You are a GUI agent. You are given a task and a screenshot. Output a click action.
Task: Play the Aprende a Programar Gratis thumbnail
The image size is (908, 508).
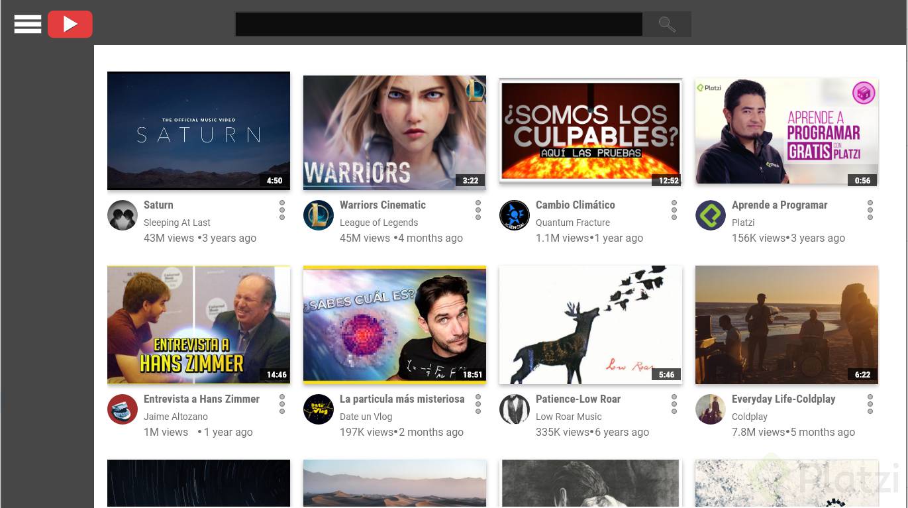tap(787, 132)
